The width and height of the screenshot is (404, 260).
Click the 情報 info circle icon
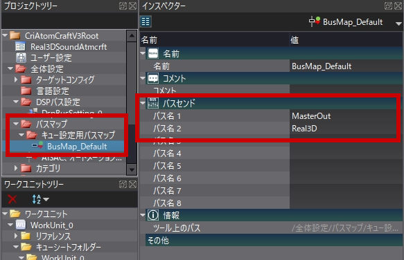point(153,215)
